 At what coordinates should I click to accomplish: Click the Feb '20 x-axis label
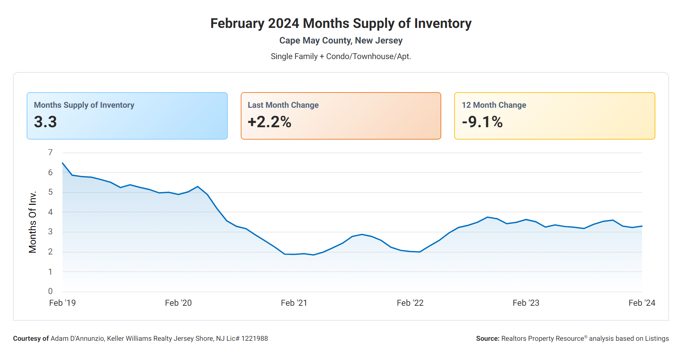(x=178, y=303)
